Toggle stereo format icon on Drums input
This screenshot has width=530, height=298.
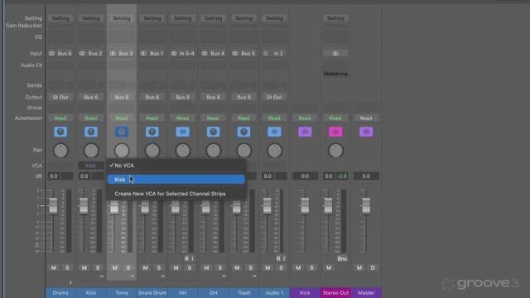(x=51, y=53)
